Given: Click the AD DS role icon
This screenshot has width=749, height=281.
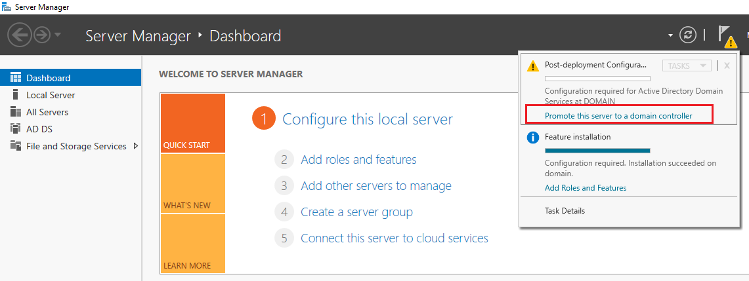Looking at the screenshot, I should click(16, 129).
